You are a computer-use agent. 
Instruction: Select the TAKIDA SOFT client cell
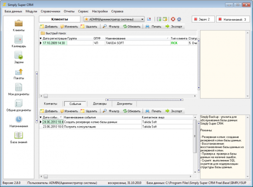[x=138, y=43]
